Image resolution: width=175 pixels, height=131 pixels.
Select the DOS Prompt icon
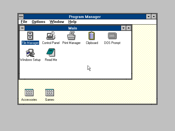112,36
